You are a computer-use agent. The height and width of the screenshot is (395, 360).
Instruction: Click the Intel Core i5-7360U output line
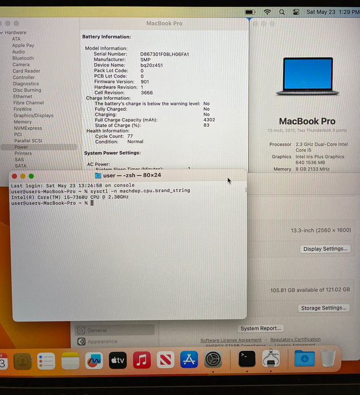coord(70,197)
